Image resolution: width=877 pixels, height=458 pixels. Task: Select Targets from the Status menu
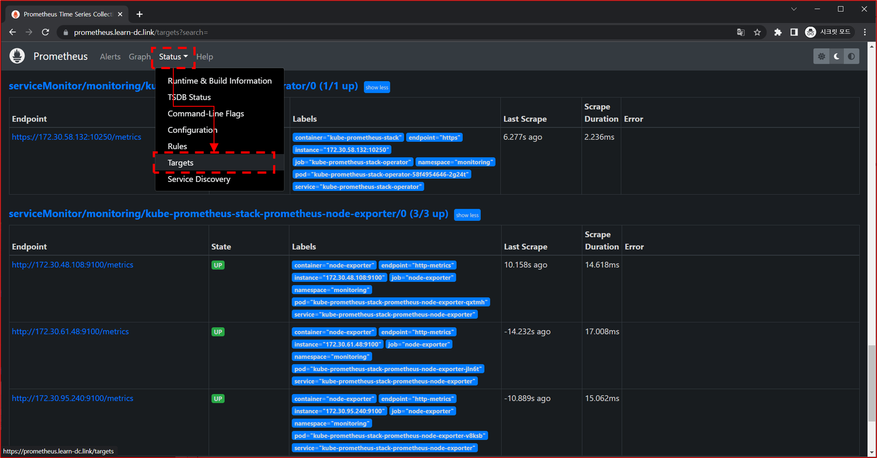click(180, 162)
